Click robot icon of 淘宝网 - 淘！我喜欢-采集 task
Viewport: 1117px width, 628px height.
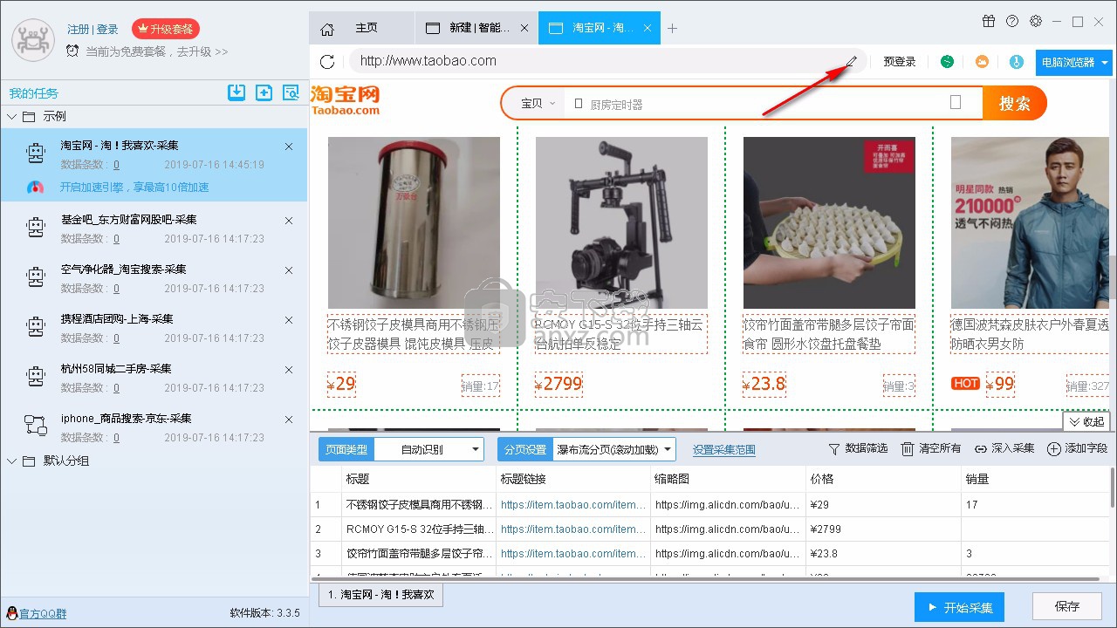[35, 154]
